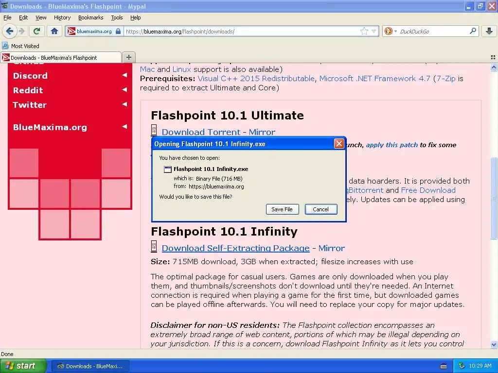The width and height of the screenshot is (498, 373).
Task: Open the Tools menu
Action: point(117,17)
